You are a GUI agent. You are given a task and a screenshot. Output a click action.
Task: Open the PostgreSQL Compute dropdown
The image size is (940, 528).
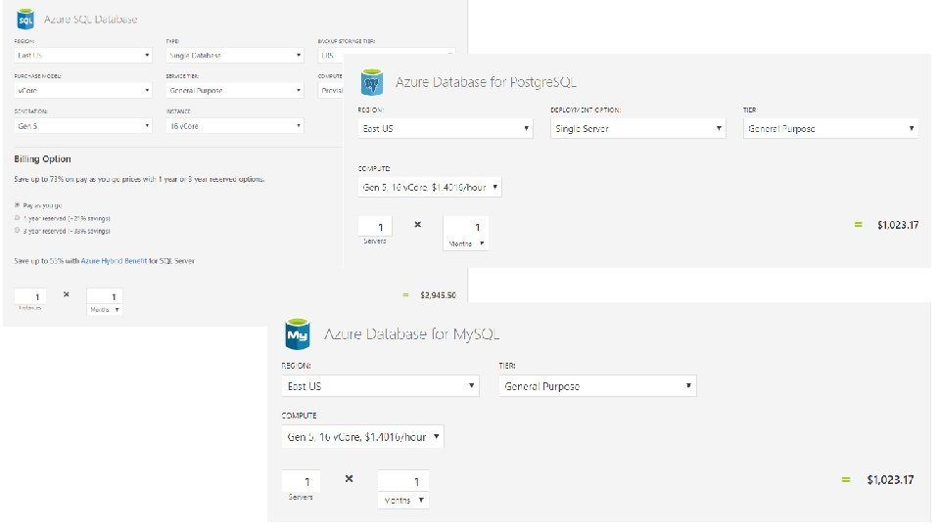(x=430, y=187)
